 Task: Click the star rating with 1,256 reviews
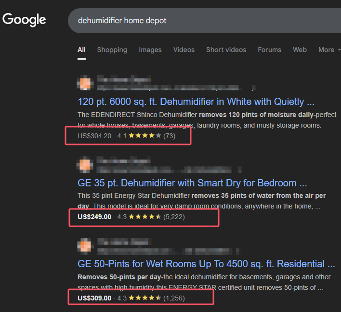click(151, 298)
